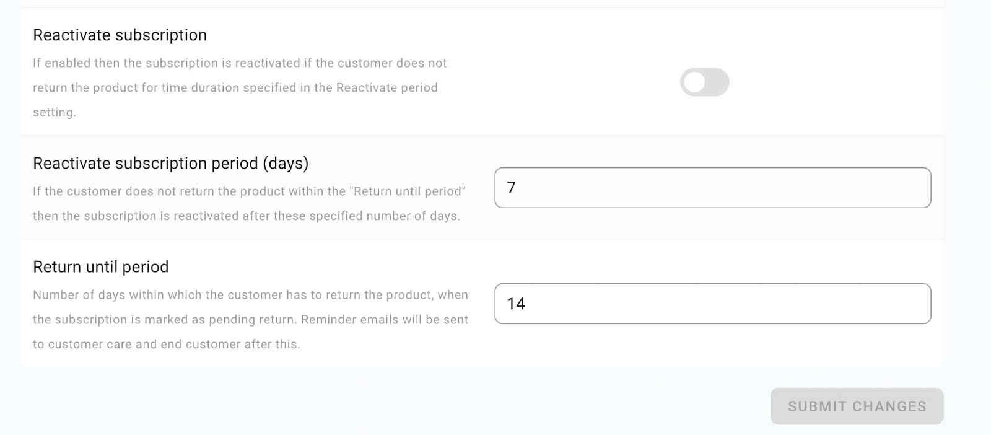Viewport: 991px width, 435px height.
Task: Click the word "setting." under Reactivate subscription
Action: point(55,113)
